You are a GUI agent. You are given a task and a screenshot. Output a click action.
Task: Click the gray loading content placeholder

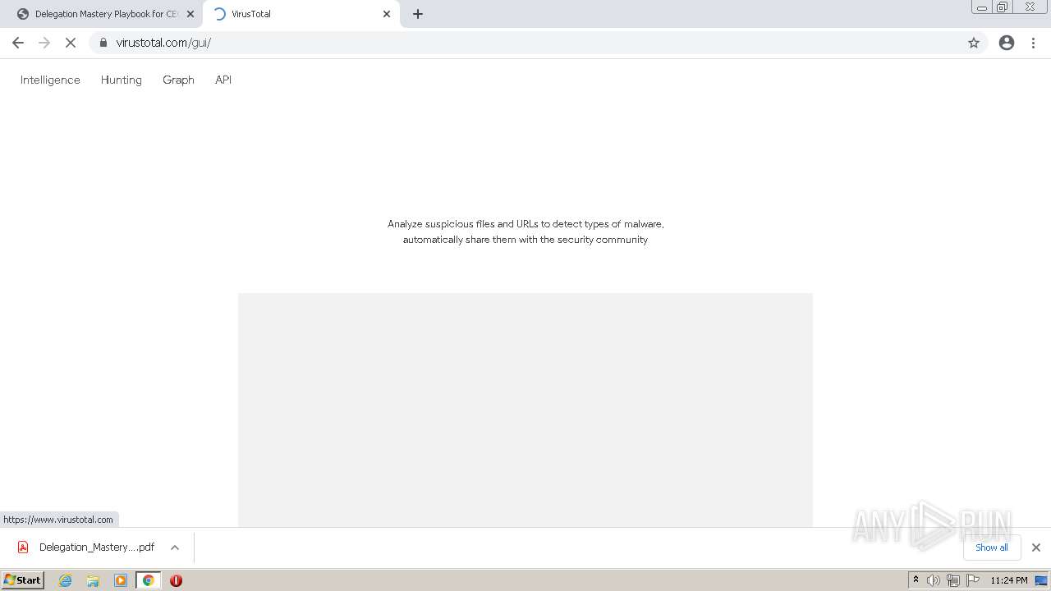click(525, 410)
